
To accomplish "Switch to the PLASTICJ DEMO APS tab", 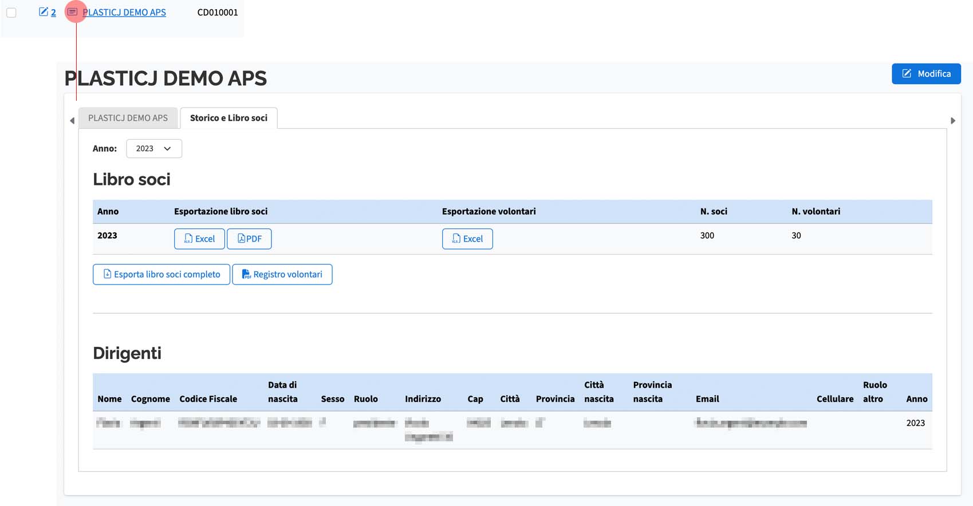I will 128,118.
